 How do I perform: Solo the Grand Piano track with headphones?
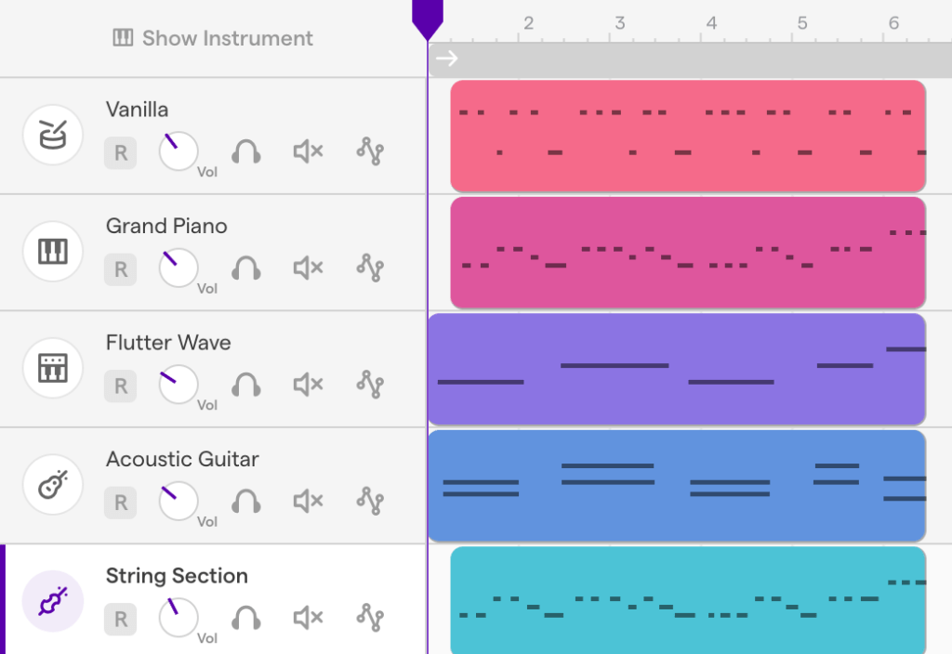pos(246,268)
